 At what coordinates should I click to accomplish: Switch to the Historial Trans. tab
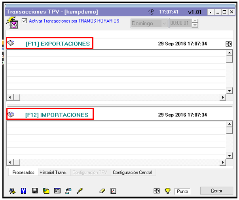tap(53, 173)
